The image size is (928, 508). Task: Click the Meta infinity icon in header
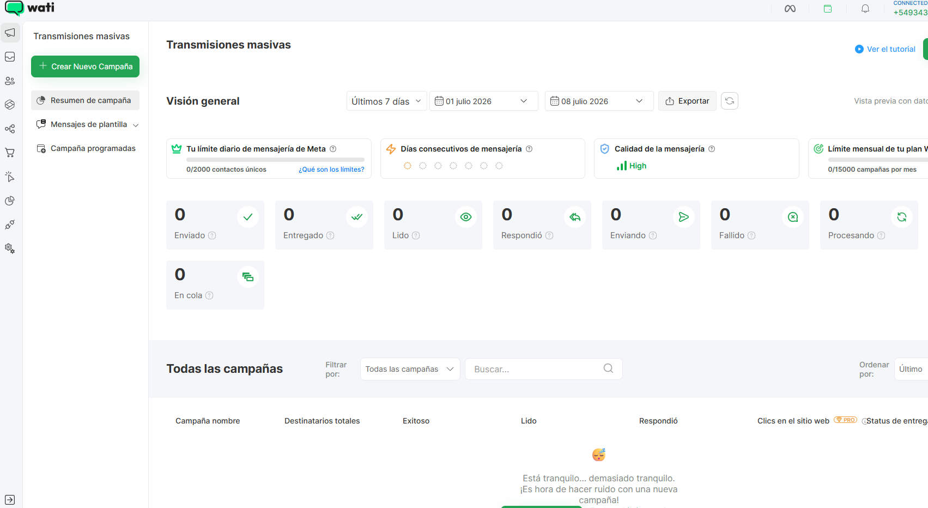pyautogui.click(x=790, y=9)
